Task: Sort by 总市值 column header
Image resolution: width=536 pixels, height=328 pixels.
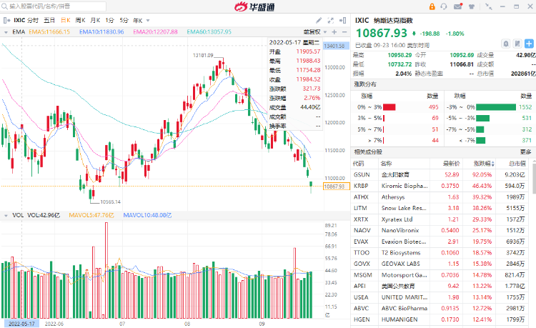Action: pyautogui.click(x=517, y=164)
